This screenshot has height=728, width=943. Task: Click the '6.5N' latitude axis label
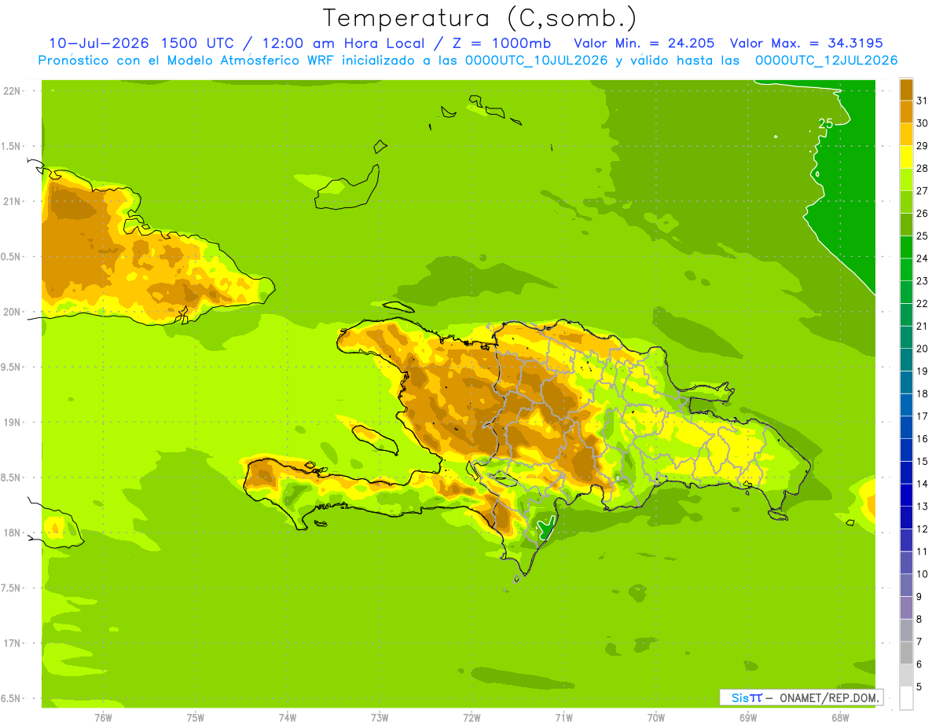12,699
